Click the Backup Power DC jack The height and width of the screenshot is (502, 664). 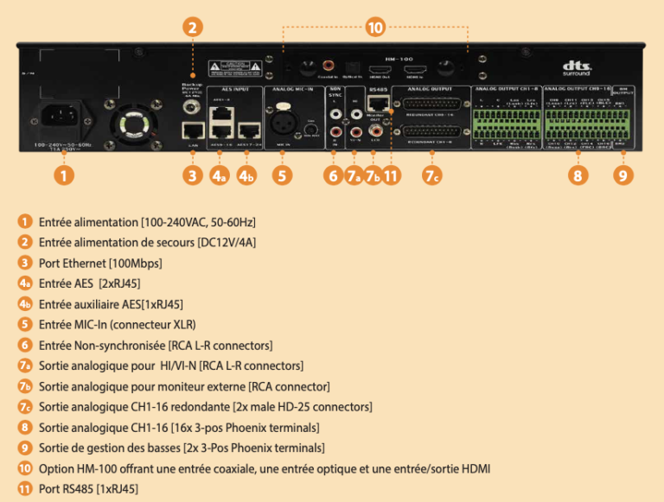[191, 107]
